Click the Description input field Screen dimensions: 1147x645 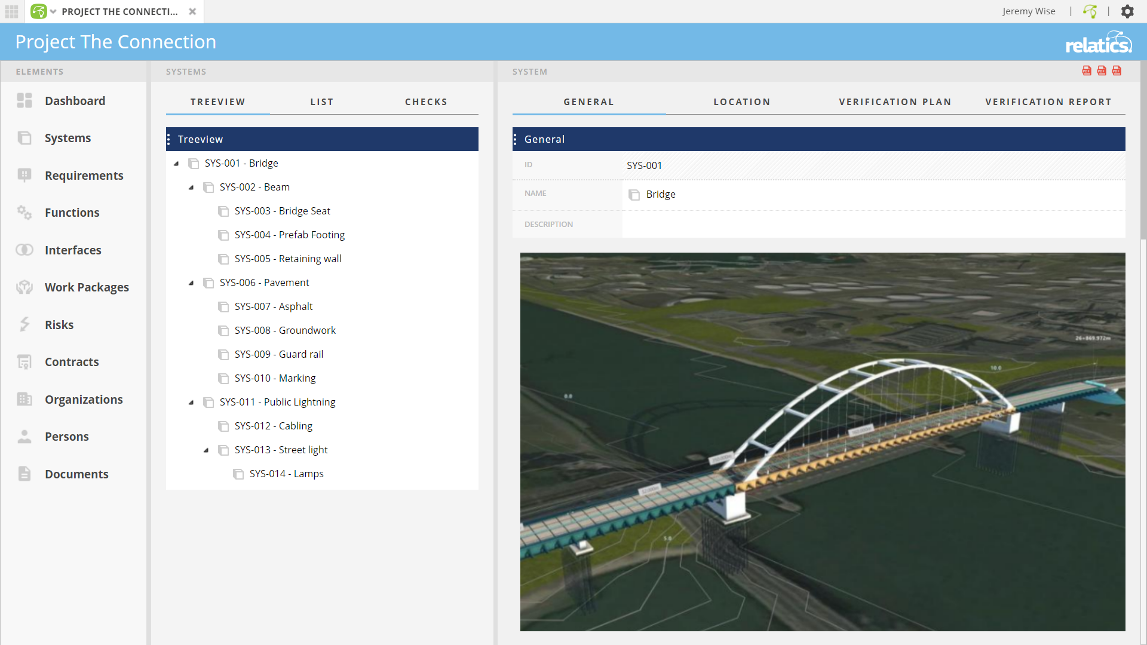(x=873, y=224)
